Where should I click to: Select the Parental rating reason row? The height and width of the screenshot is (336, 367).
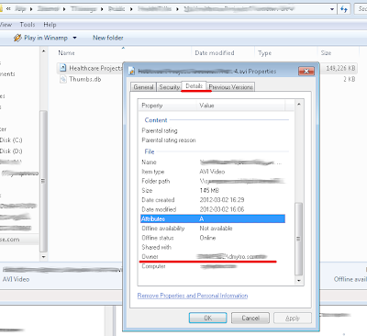(213, 140)
